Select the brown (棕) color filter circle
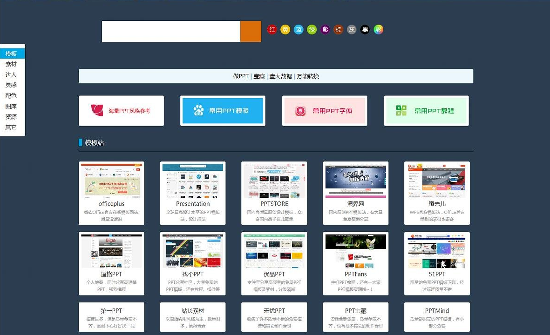This screenshot has width=550, height=335. coord(339,29)
